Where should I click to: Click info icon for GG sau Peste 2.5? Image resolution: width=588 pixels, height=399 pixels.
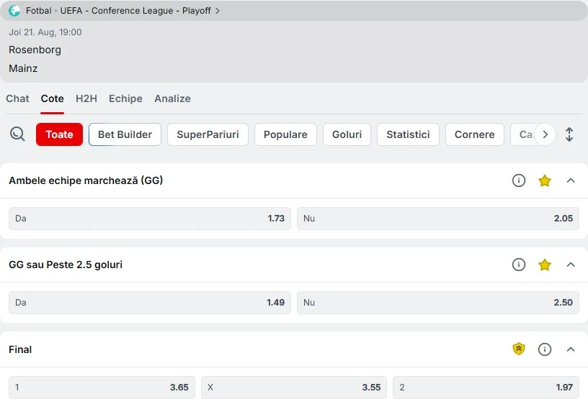pos(519,265)
